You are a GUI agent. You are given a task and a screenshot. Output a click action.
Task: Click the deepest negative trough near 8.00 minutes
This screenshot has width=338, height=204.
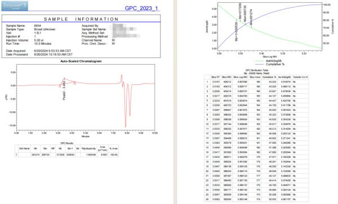click(x=126, y=126)
